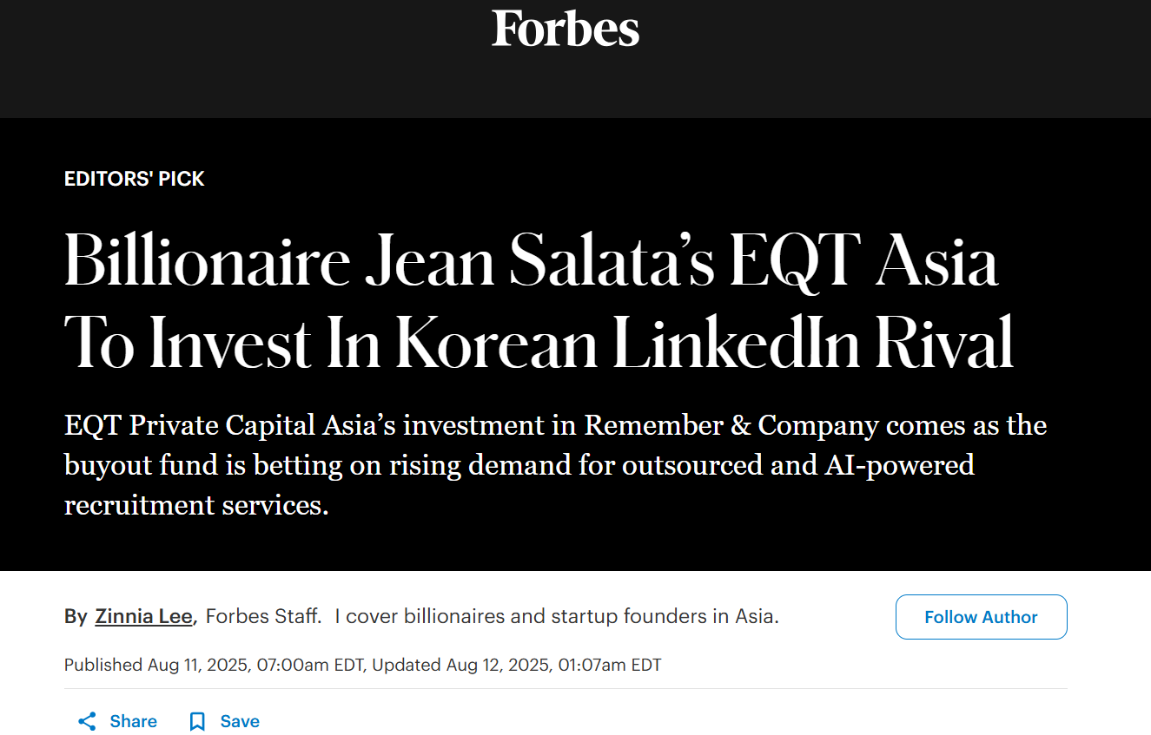Viewport: 1151px width, 735px height.
Task: Click "Remember & Company" in the subtitle
Action: coord(731,425)
